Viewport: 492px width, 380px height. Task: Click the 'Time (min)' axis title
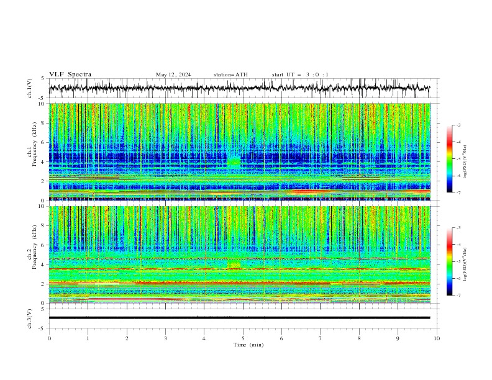pos(248,345)
